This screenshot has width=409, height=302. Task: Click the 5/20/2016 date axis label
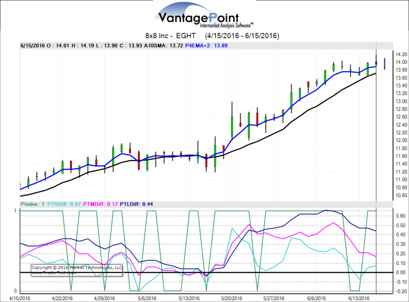pos(232,298)
